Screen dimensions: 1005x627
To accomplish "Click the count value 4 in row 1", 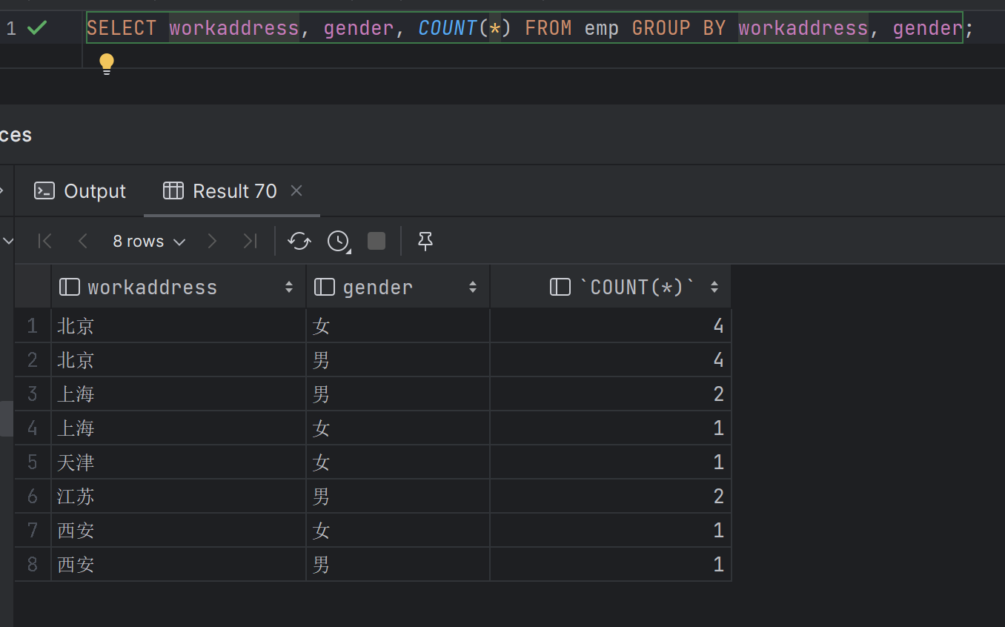I will [x=611, y=326].
